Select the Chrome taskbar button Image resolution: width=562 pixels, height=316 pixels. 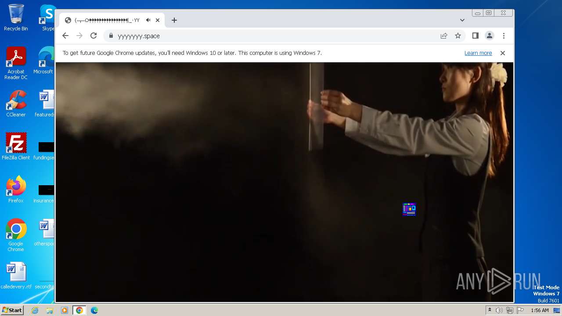(x=79, y=310)
